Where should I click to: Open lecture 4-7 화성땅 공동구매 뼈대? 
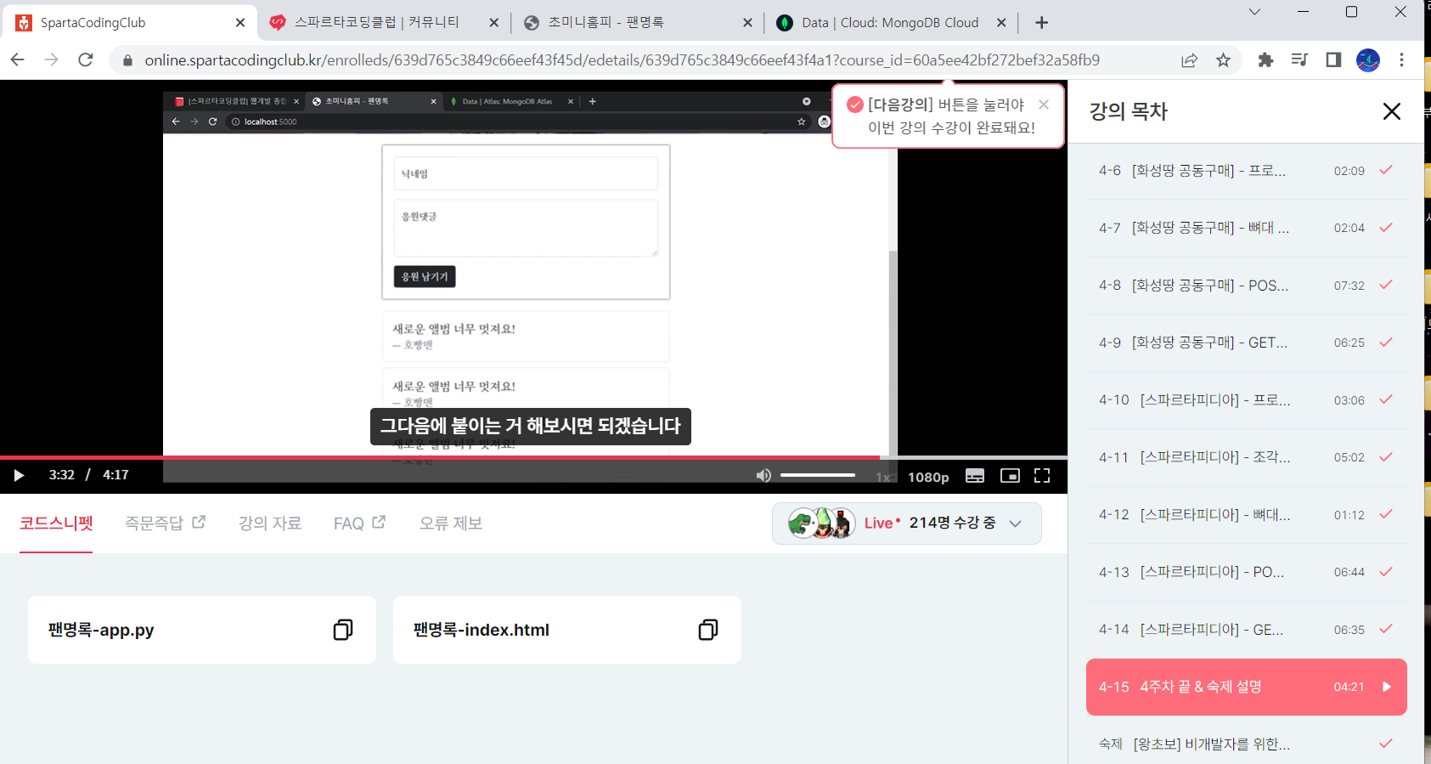(x=1246, y=228)
